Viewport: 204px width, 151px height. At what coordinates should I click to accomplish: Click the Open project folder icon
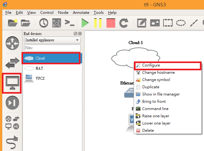(26, 23)
